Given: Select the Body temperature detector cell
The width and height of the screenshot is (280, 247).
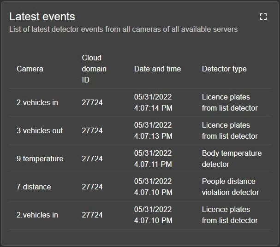Looking at the screenshot, I should 232,159.
